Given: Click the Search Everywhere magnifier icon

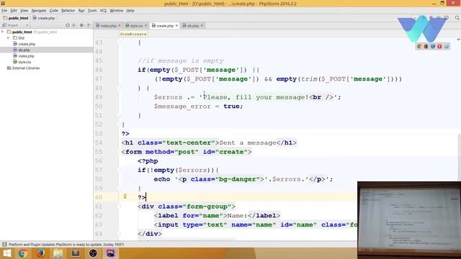Looking at the screenshot, I should 457,18.
